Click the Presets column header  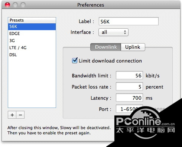pos(32,20)
